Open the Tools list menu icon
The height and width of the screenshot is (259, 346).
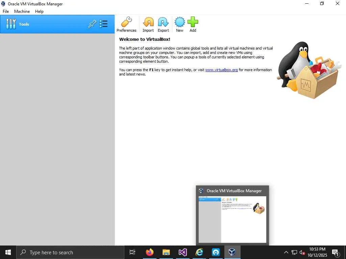pos(103,24)
